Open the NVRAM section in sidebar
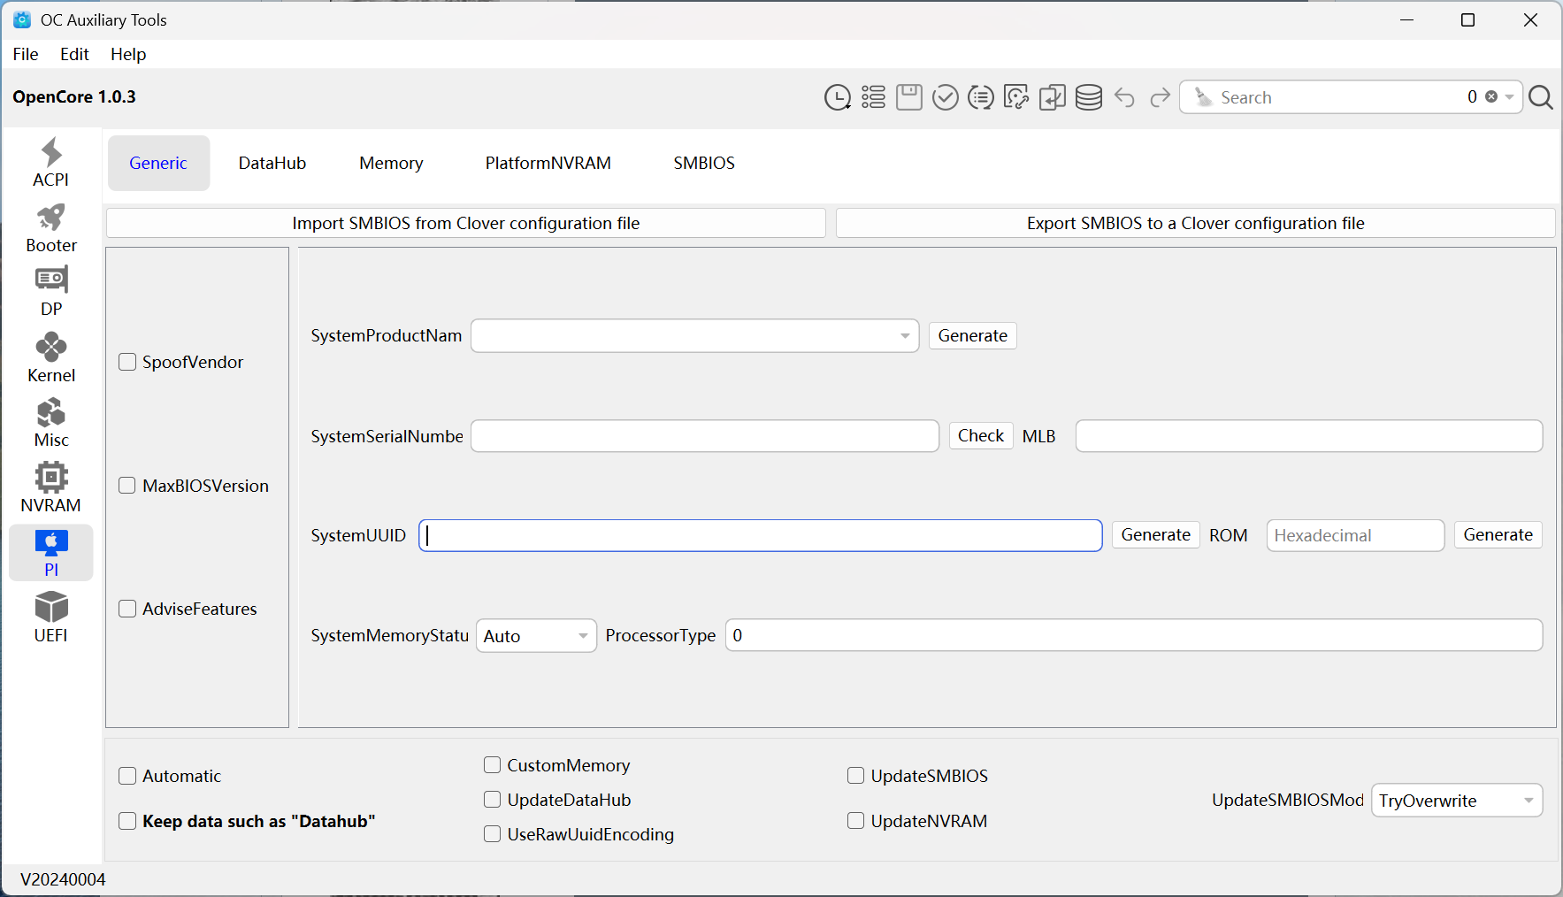1563x897 pixels. [x=51, y=487]
